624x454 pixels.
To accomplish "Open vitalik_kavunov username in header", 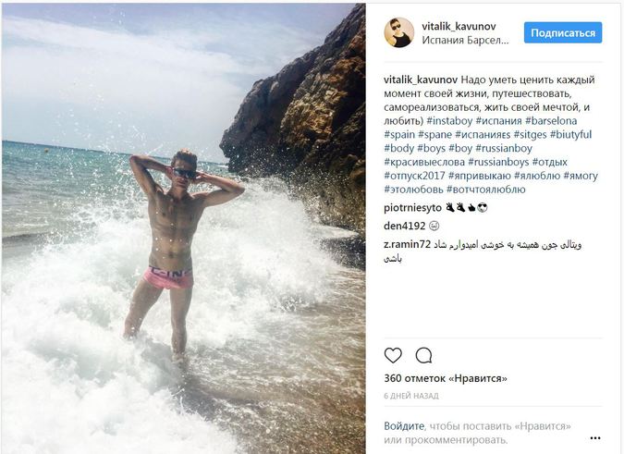I will [459, 26].
